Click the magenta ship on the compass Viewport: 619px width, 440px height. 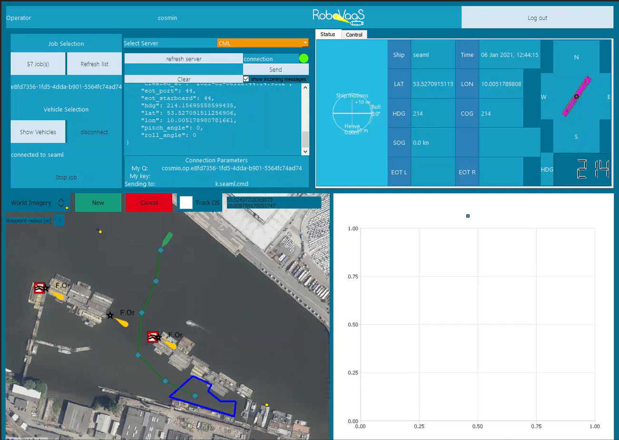[x=576, y=96]
